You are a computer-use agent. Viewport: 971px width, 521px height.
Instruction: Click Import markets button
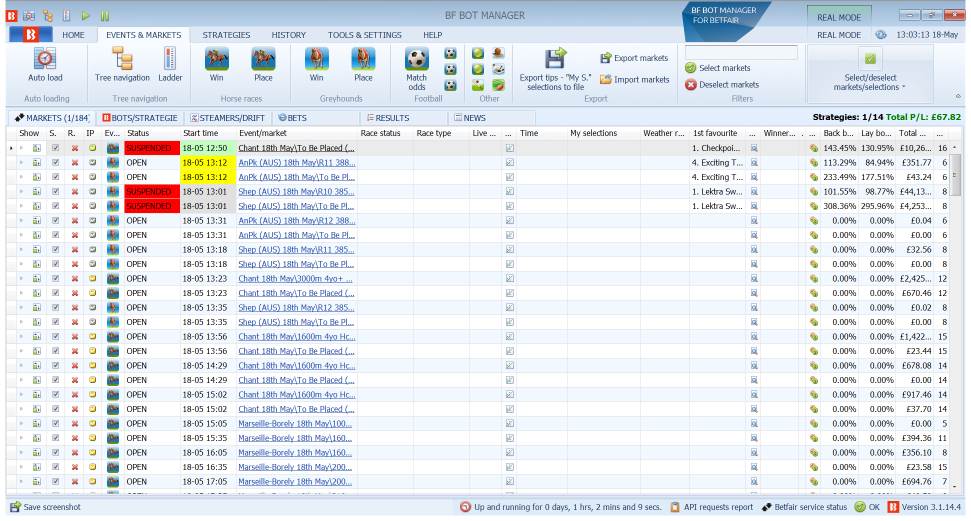[x=634, y=79]
